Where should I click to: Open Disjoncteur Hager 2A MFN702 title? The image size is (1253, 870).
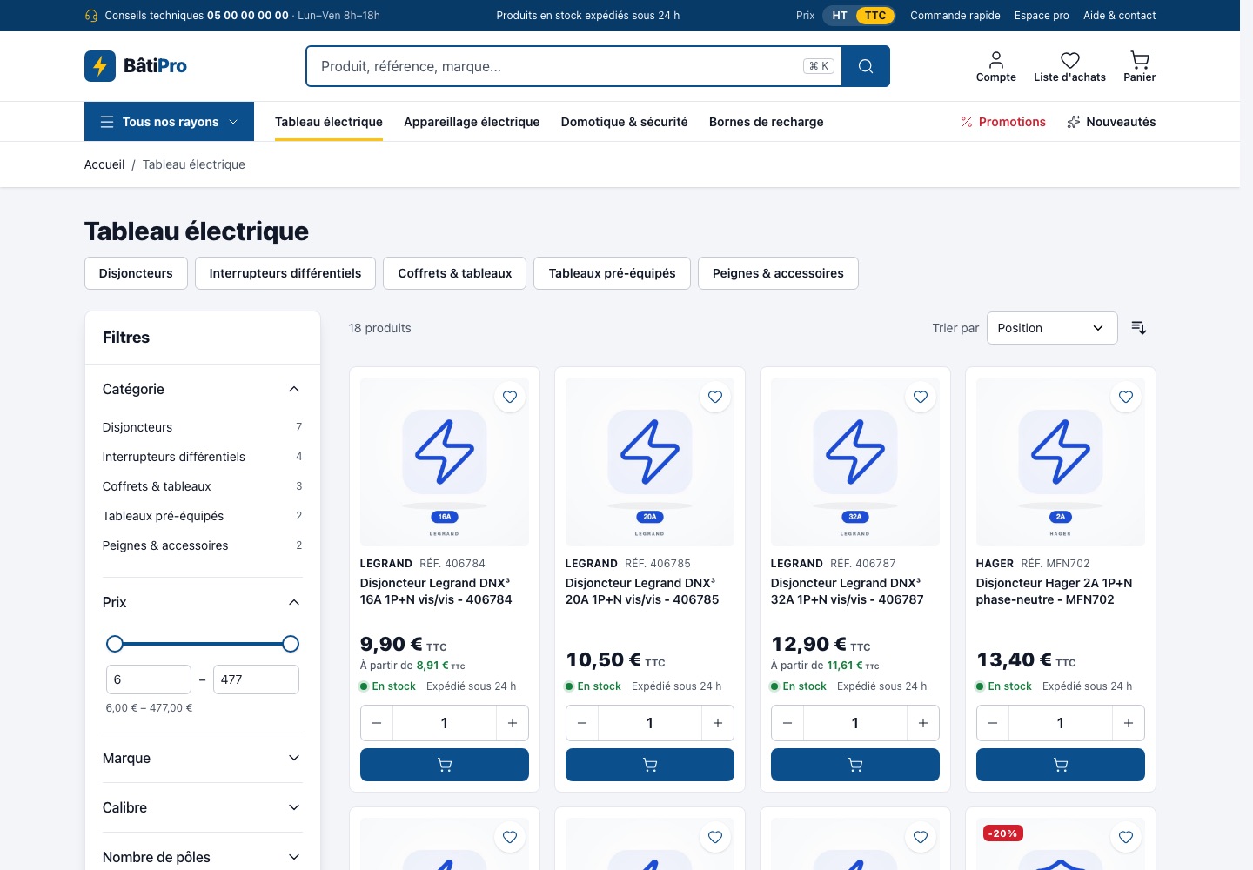tap(1055, 592)
